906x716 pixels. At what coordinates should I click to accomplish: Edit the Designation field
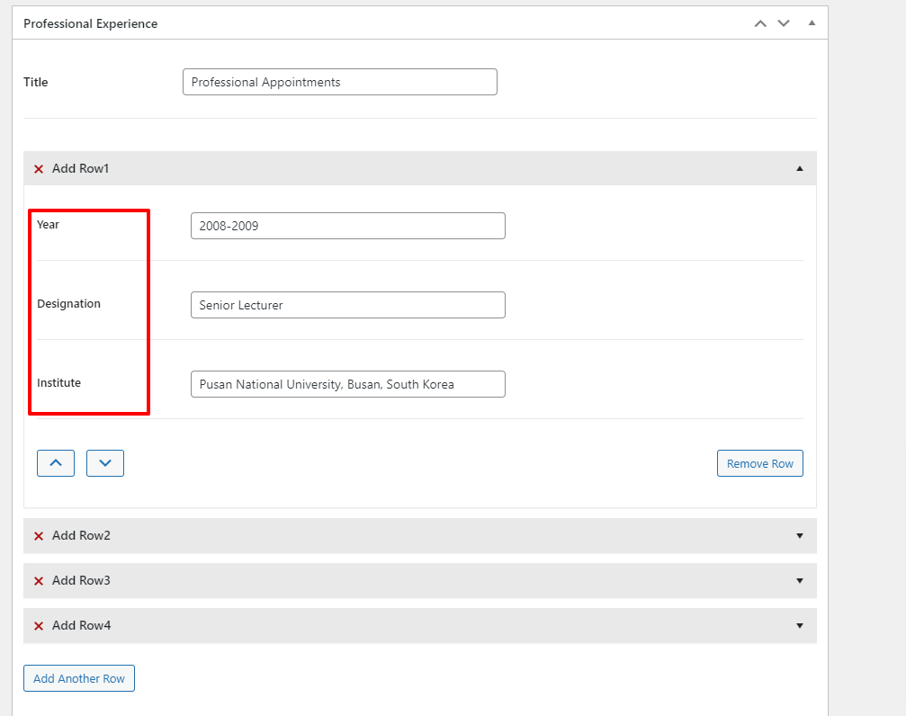pyautogui.click(x=347, y=305)
